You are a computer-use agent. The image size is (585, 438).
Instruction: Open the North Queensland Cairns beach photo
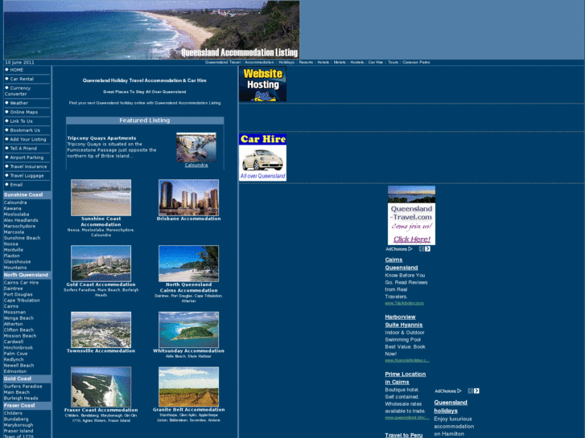click(189, 263)
